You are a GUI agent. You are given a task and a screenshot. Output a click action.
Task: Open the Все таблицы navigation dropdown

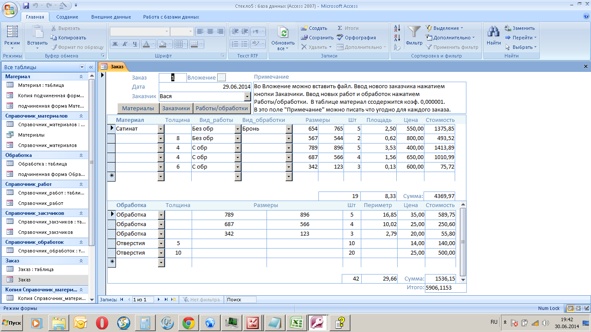point(82,67)
